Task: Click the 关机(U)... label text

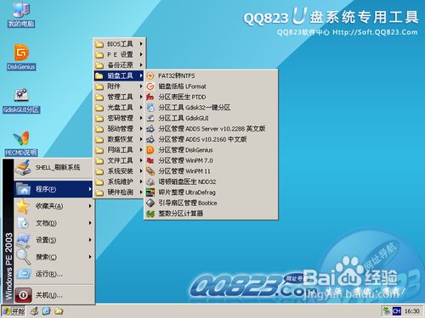Action: coord(49,295)
